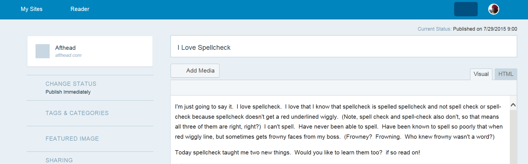Click the editor scroll up arrow
This screenshot has height=164, width=528.
(513, 105)
